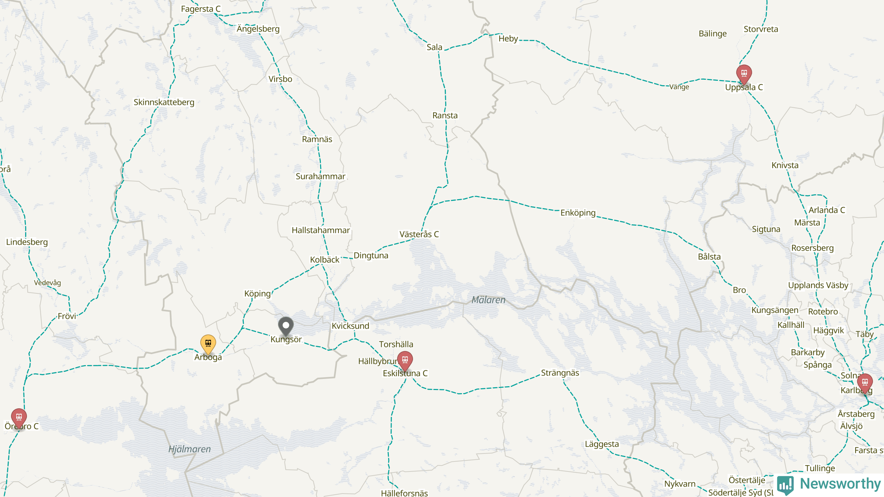This screenshot has height=497, width=884.
Task: Click the gray location pin at Kungsör
Action: pos(286,327)
